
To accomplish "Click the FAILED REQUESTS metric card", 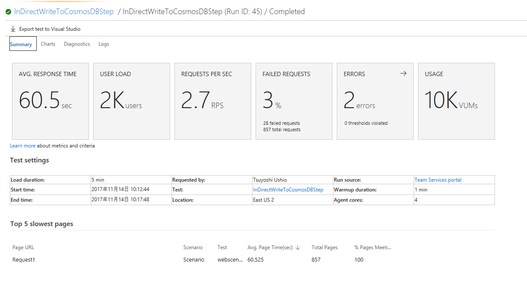I will (294, 101).
